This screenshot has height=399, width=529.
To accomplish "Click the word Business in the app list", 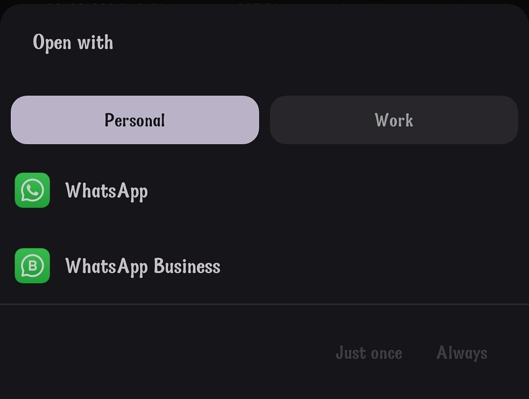I will [x=187, y=266].
